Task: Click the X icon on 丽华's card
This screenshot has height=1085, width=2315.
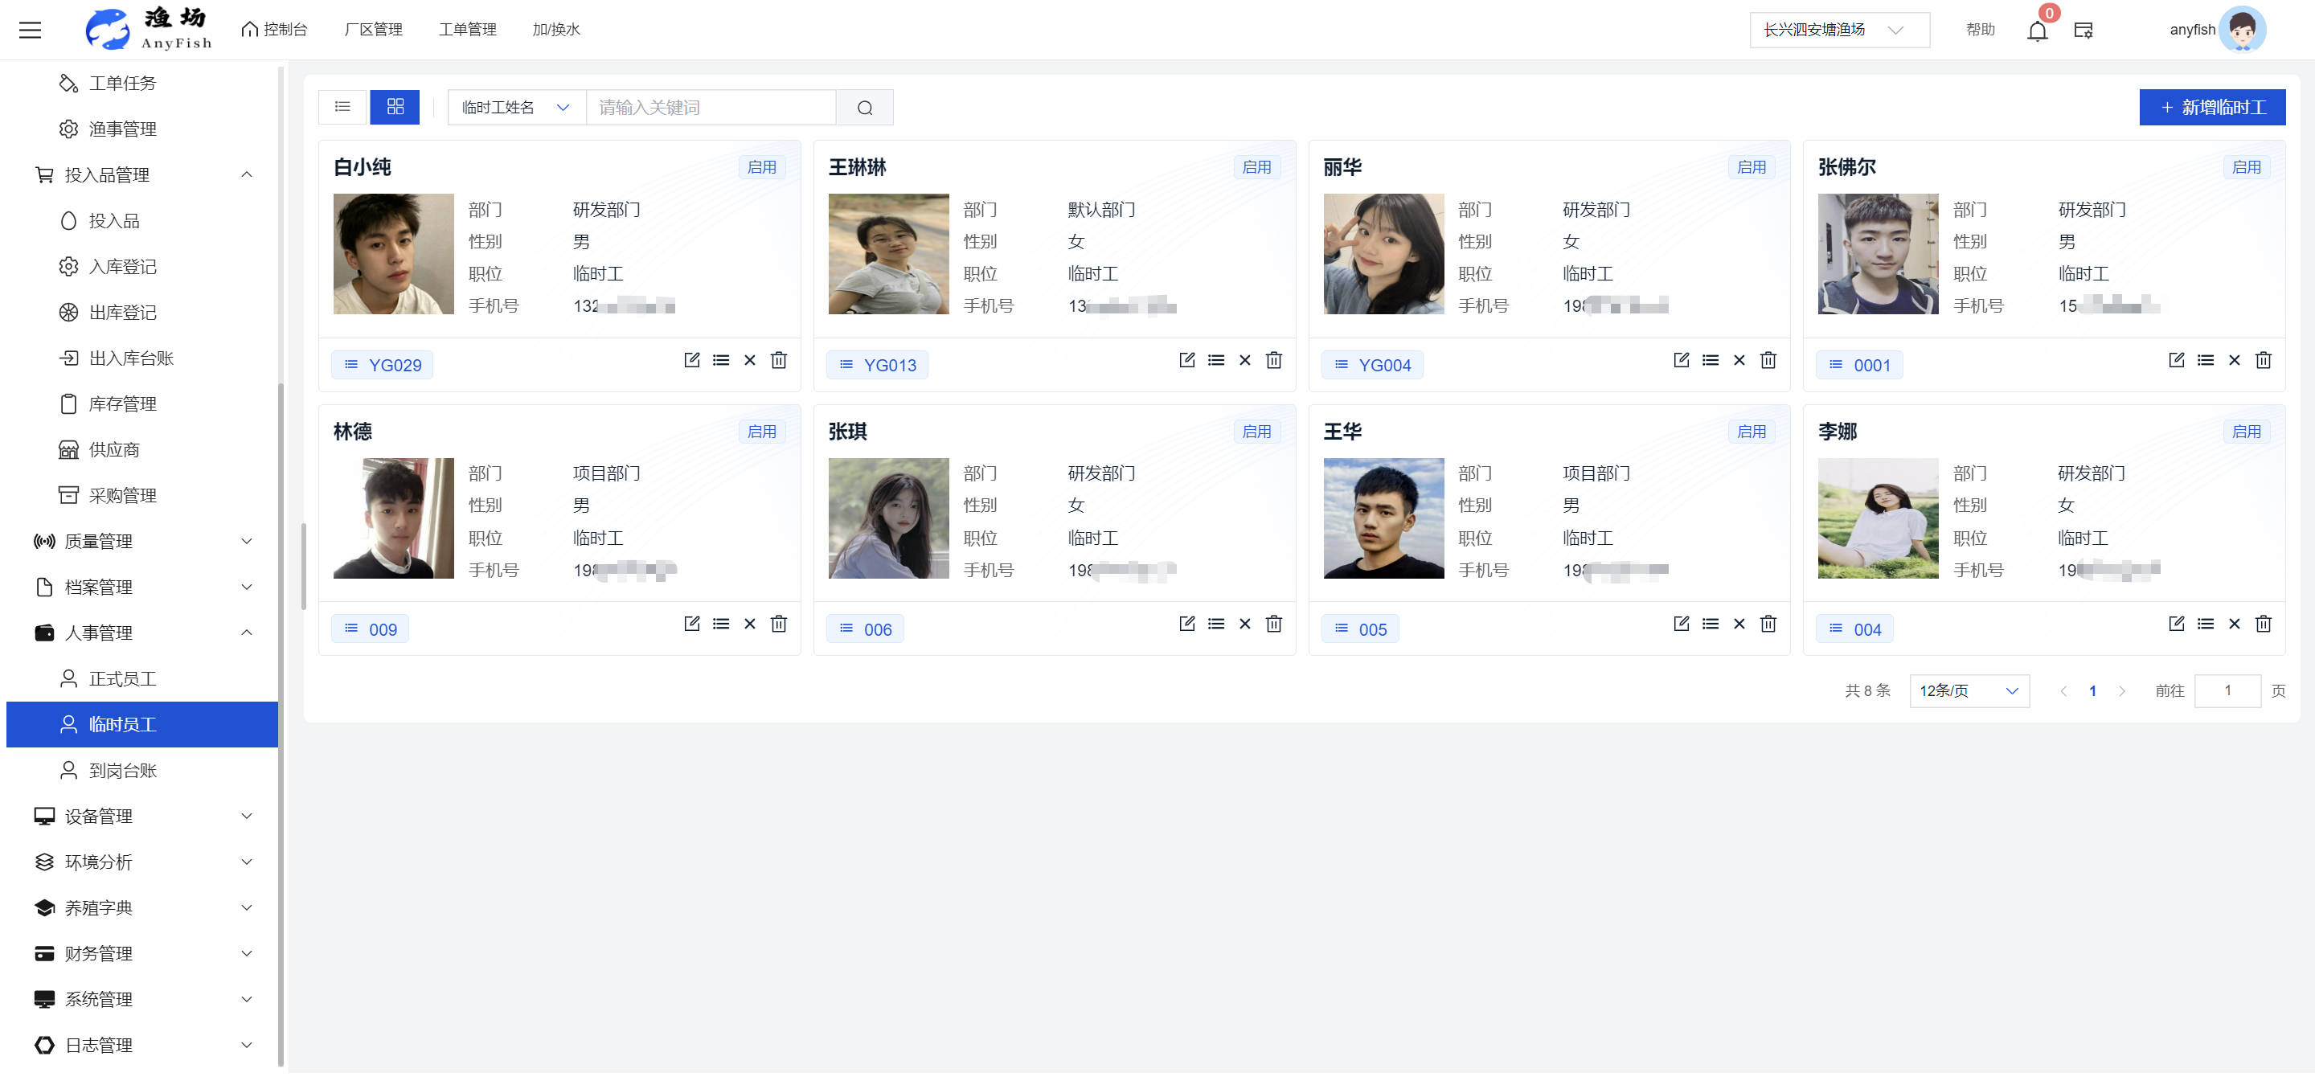Action: pos(1738,360)
